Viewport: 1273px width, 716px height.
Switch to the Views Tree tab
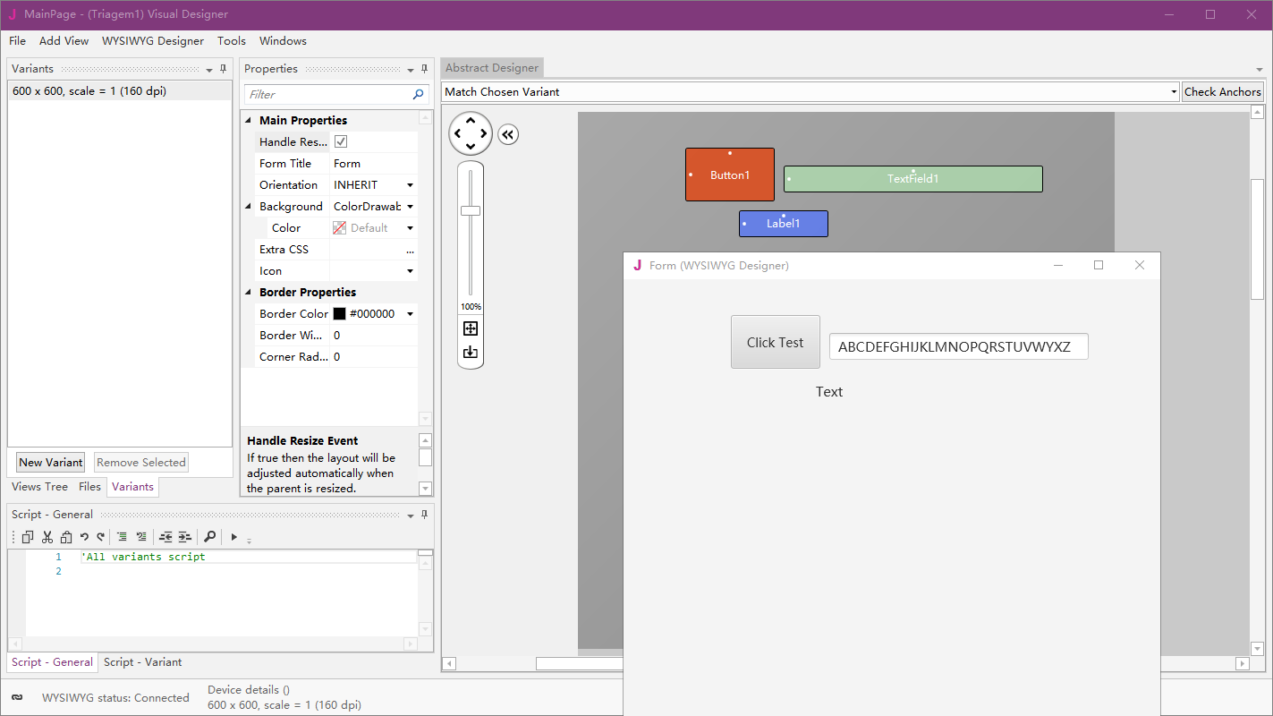point(39,487)
